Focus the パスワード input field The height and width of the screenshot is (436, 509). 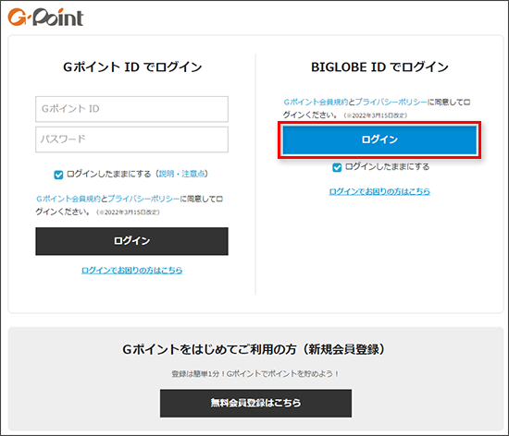click(x=131, y=139)
